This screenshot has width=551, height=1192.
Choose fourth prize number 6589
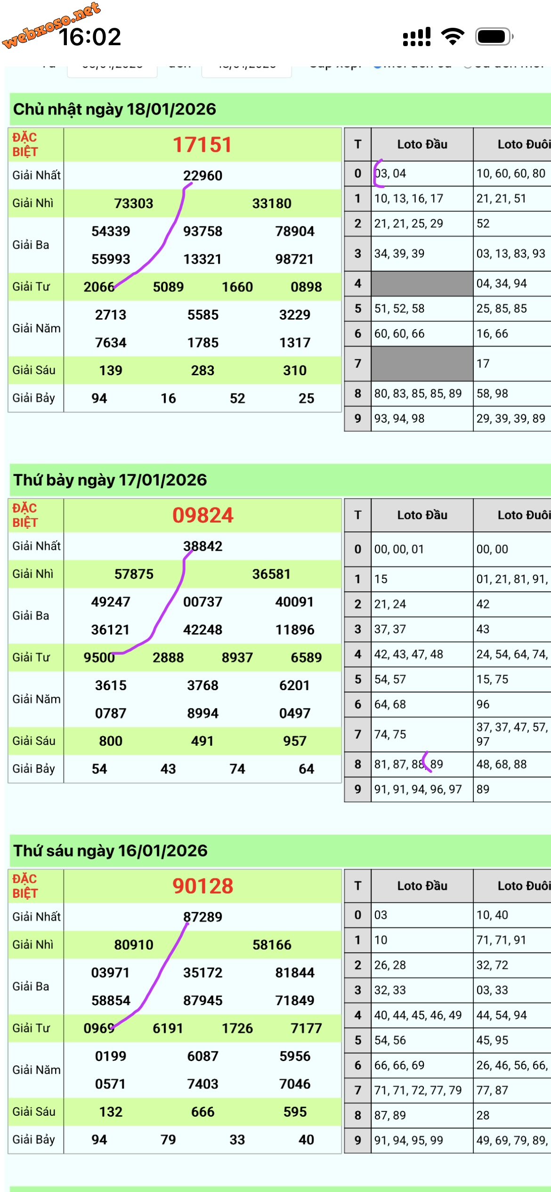(306, 658)
